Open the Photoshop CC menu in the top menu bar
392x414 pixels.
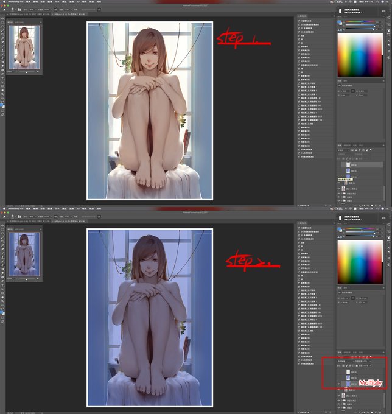16,2
